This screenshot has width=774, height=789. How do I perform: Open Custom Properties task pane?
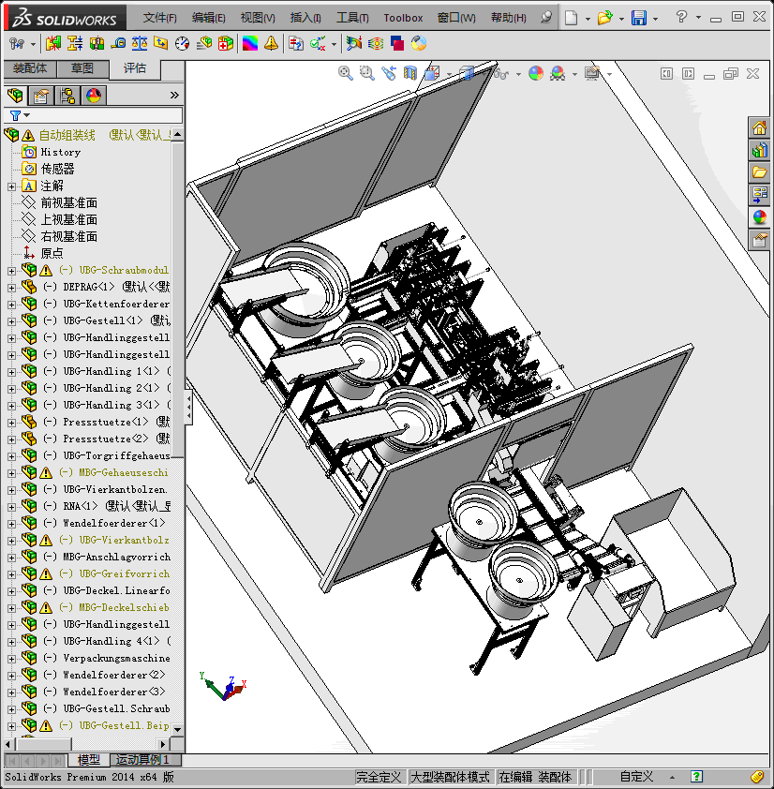[759, 240]
